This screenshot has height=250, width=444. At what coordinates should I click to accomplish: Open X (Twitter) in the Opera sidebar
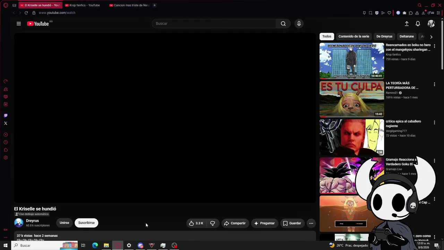tap(6, 123)
